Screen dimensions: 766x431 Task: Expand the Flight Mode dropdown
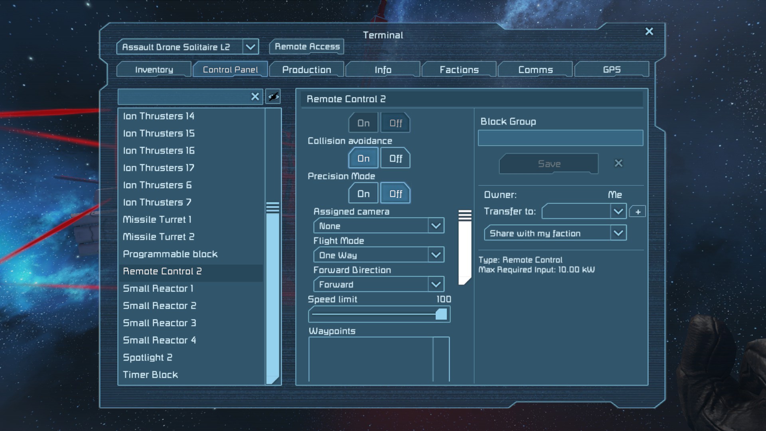436,255
